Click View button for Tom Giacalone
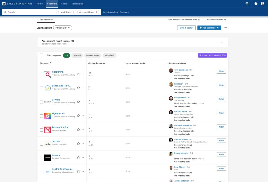This screenshot has height=182, width=268. pyautogui.click(x=221, y=71)
